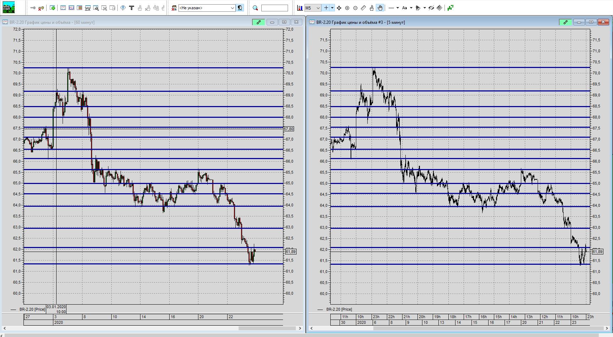Click the red-green striped table icon
This screenshot has height=337, width=613.
click(x=80, y=8)
